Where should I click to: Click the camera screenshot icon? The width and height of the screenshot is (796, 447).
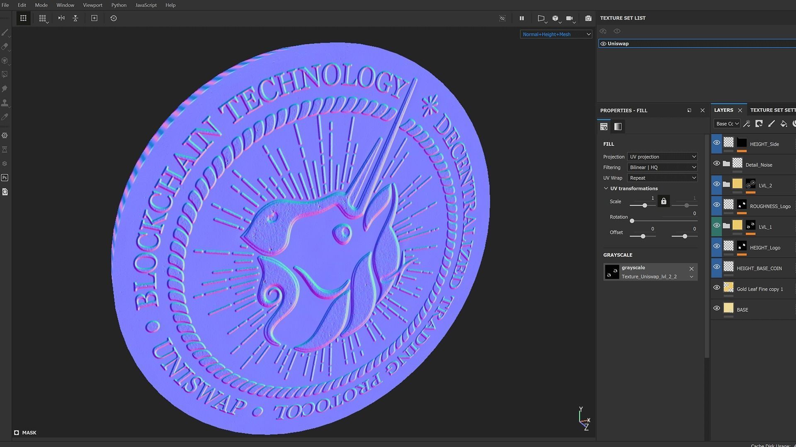pos(588,18)
